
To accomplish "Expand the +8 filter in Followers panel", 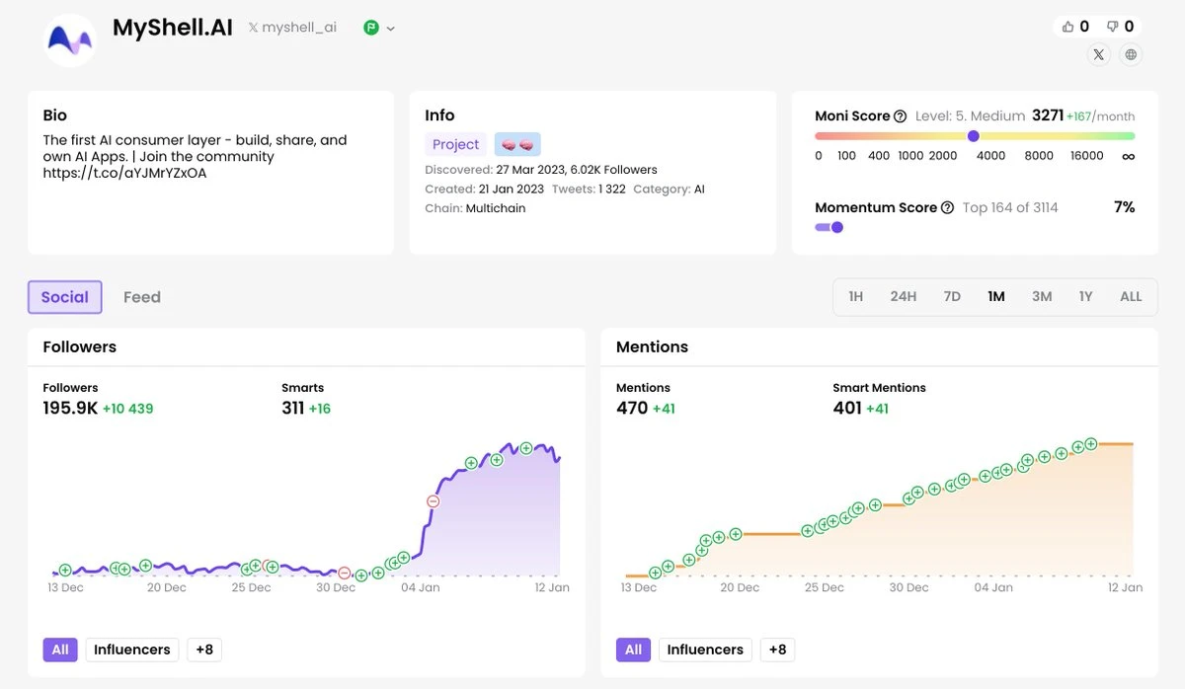I will coord(204,650).
